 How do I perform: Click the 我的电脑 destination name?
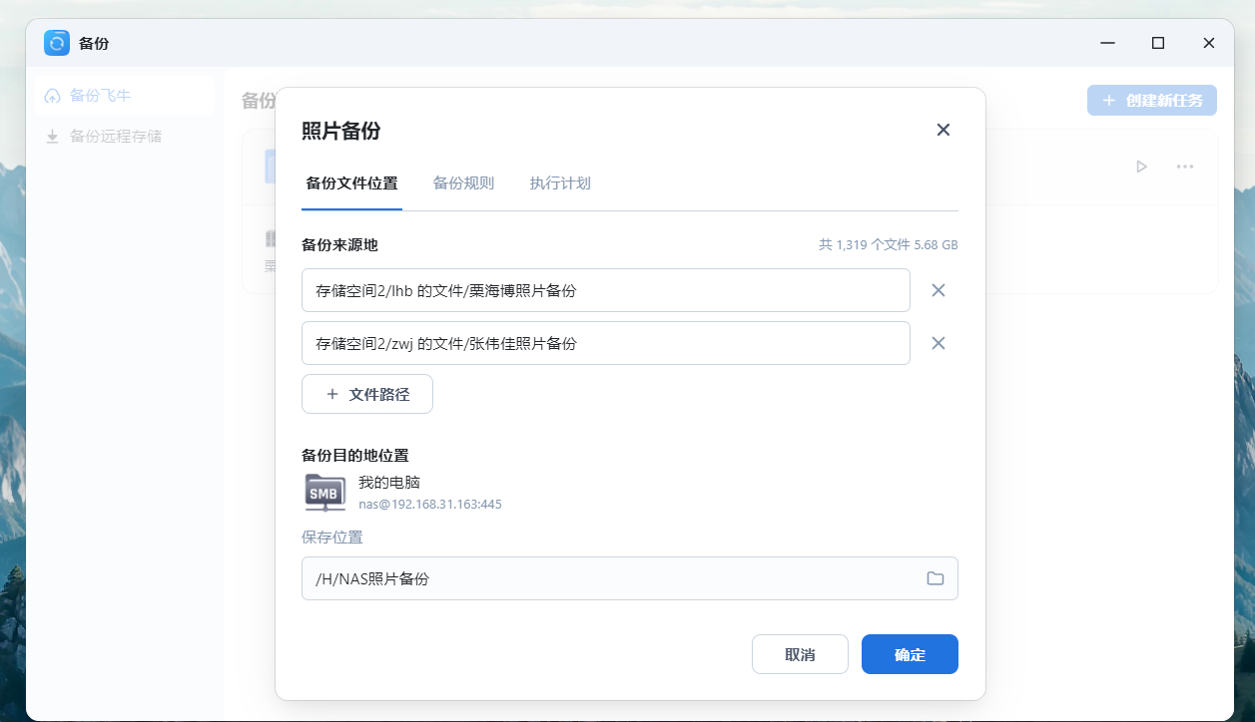tap(389, 482)
